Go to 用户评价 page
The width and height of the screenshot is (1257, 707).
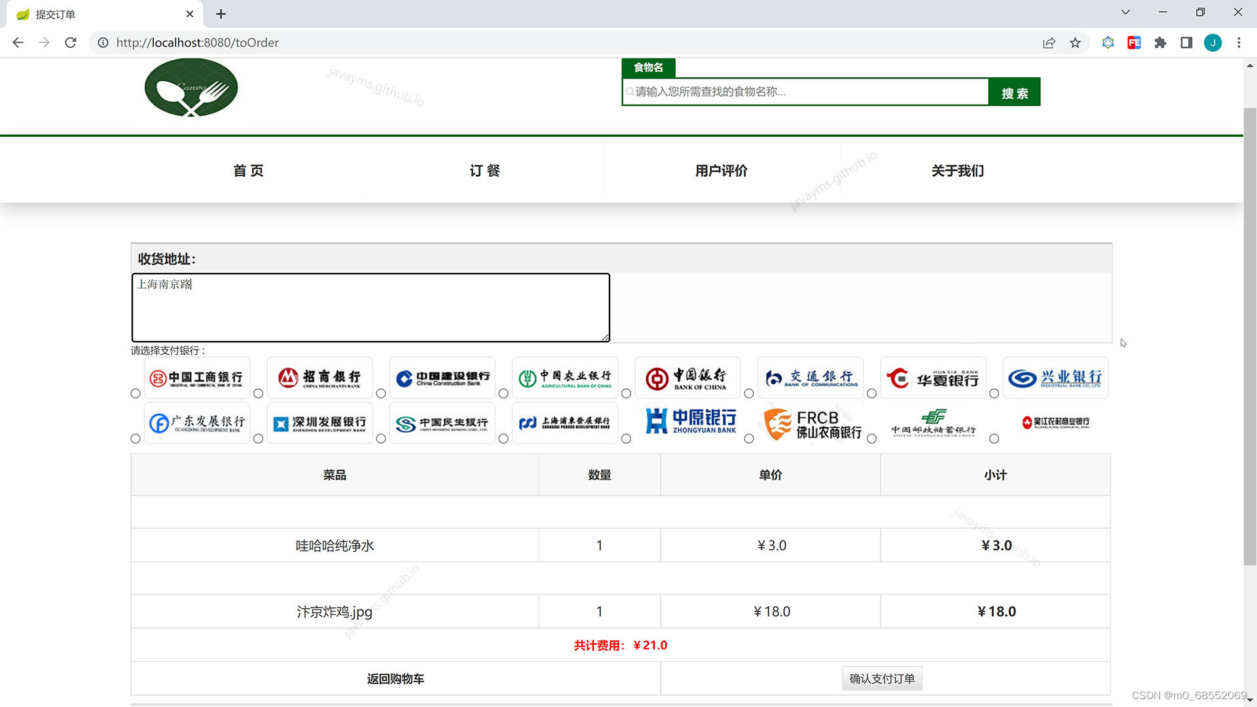click(721, 170)
